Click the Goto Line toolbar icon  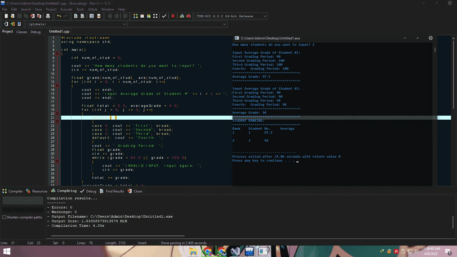click(x=99, y=16)
